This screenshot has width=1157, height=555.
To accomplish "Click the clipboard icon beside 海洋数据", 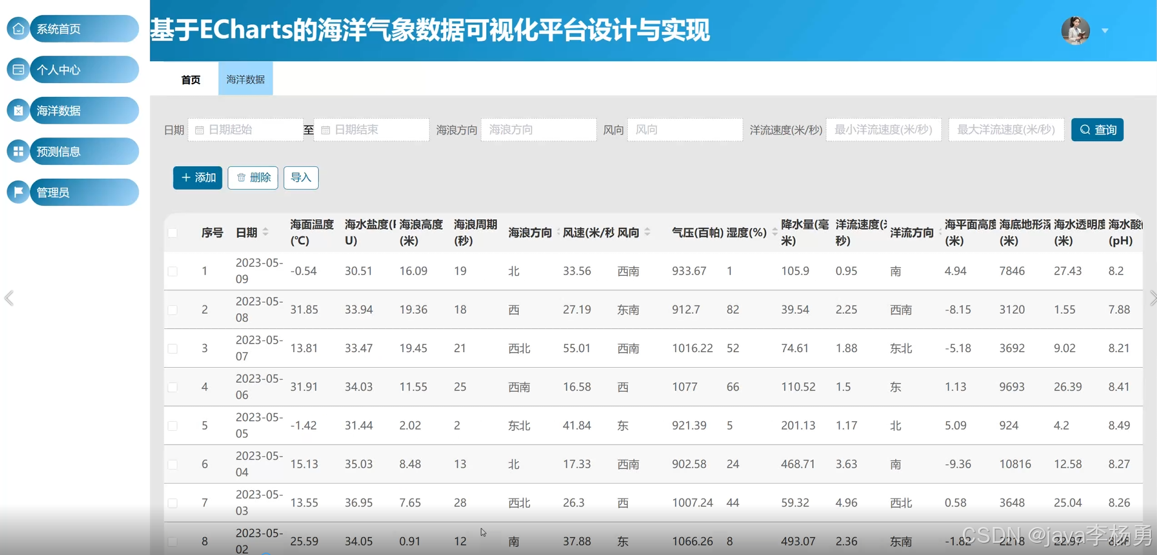I will pos(18,110).
